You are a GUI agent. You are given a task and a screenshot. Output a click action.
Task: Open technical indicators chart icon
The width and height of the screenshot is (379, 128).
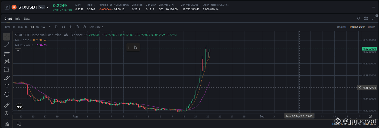(57, 27)
